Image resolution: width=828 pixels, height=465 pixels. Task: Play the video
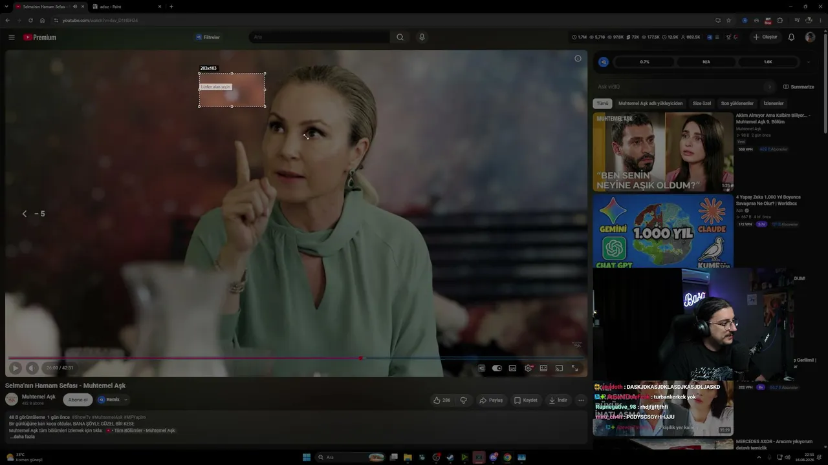[x=16, y=368]
